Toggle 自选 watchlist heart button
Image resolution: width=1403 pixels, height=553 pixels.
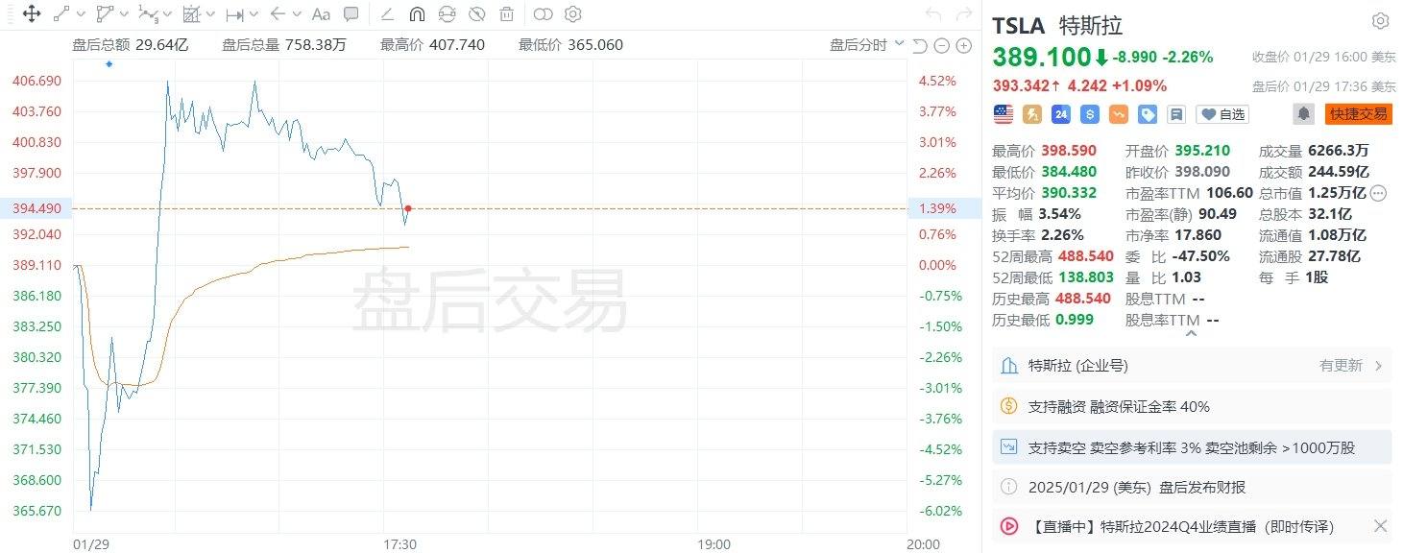tap(1222, 114)
